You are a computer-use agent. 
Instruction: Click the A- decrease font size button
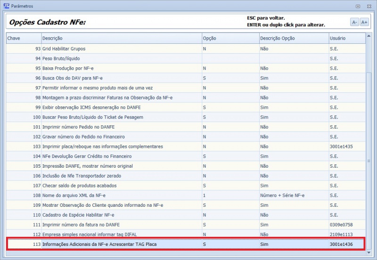(354, 22)
